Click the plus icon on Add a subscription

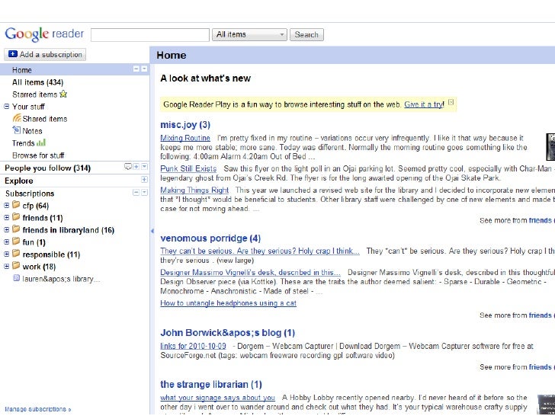[12, 55]
